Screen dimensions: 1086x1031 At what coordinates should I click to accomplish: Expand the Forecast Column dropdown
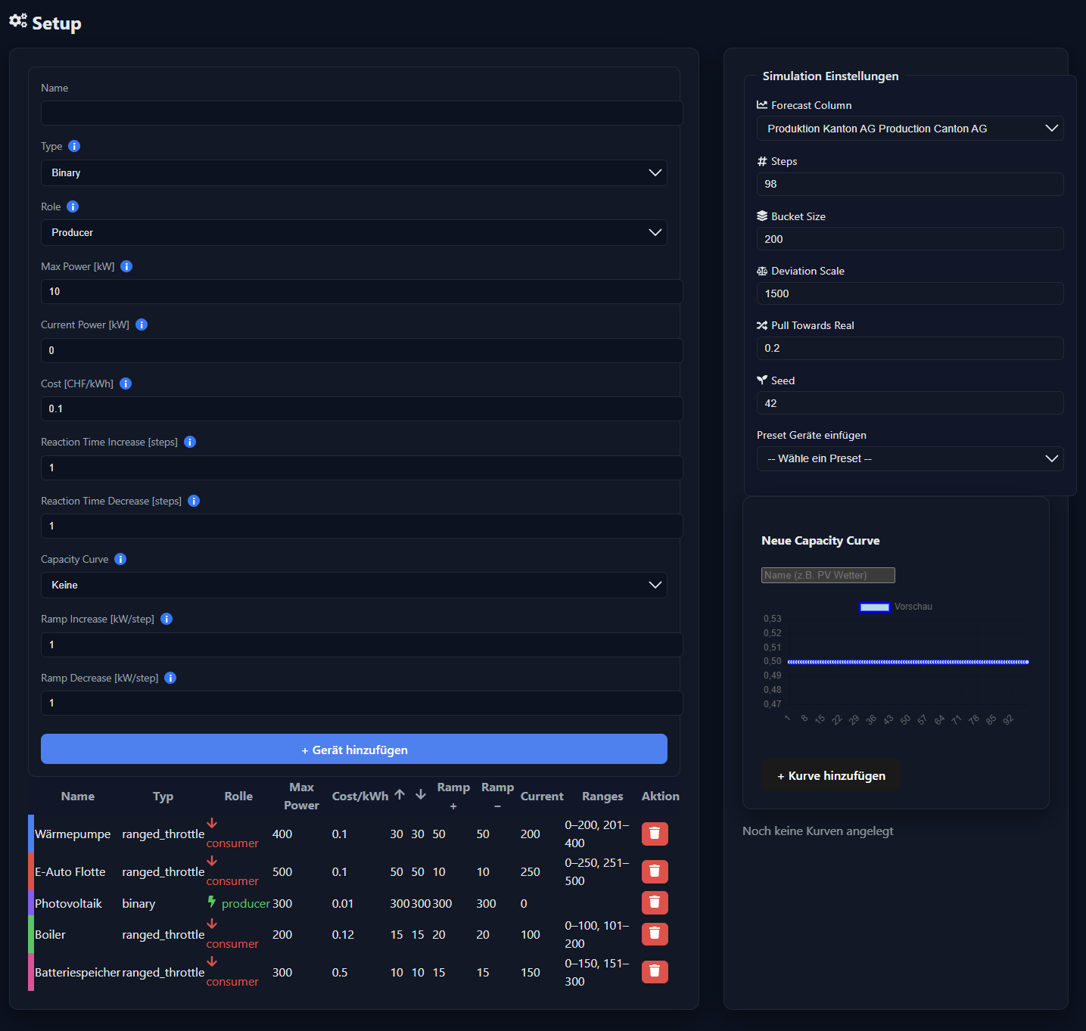[x=910, y=129]
